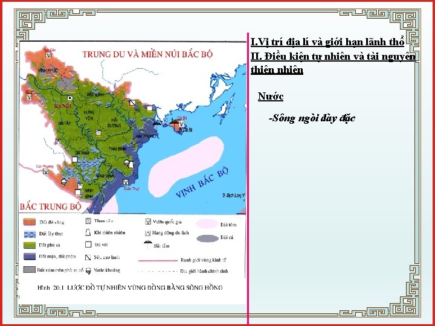Click the Than nâu legend symbol
Image resolution: width=435 pixels, height=326 pixels.
click(88, 221)
